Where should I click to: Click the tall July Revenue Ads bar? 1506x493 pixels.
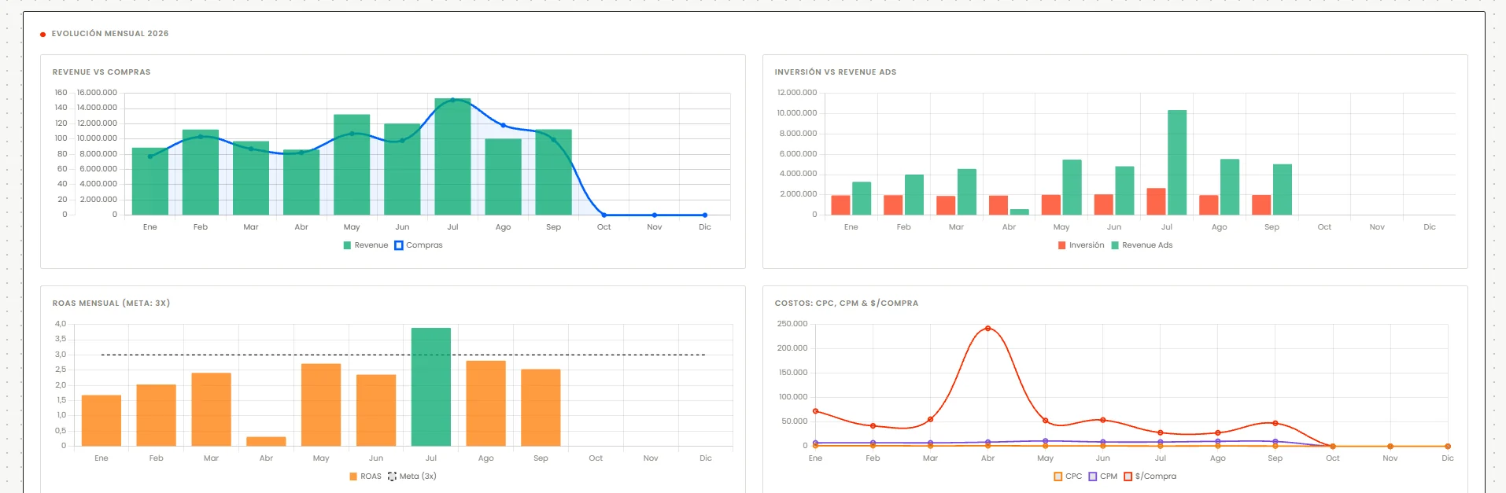click(x=1177, y=163)
